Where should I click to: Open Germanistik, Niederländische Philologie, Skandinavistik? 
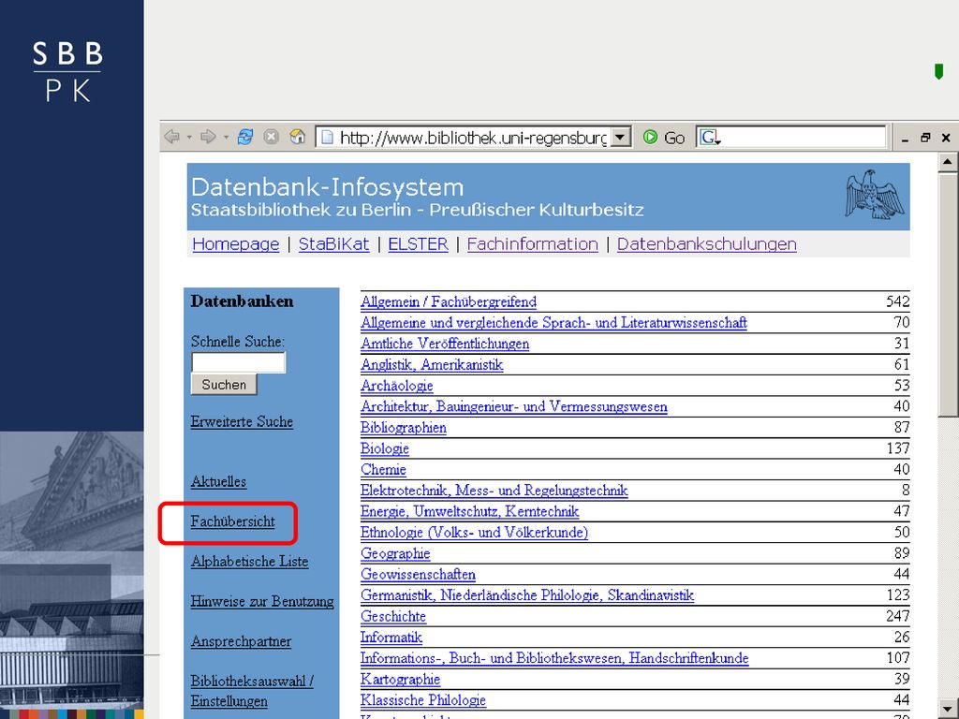coord(527,594)
